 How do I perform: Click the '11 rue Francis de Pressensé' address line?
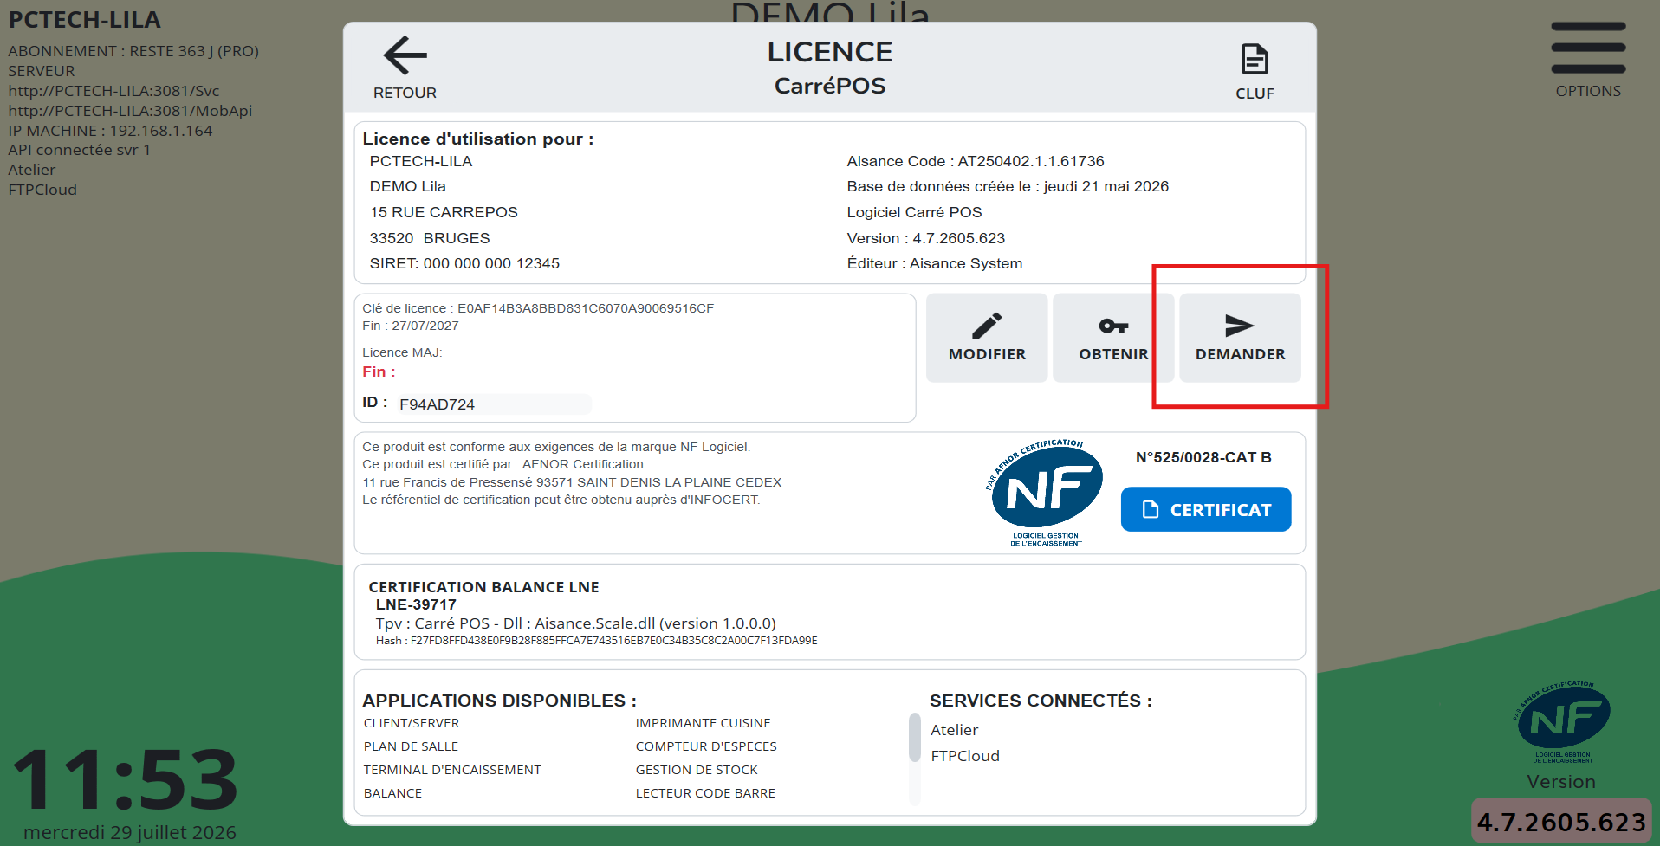point(572,482)
